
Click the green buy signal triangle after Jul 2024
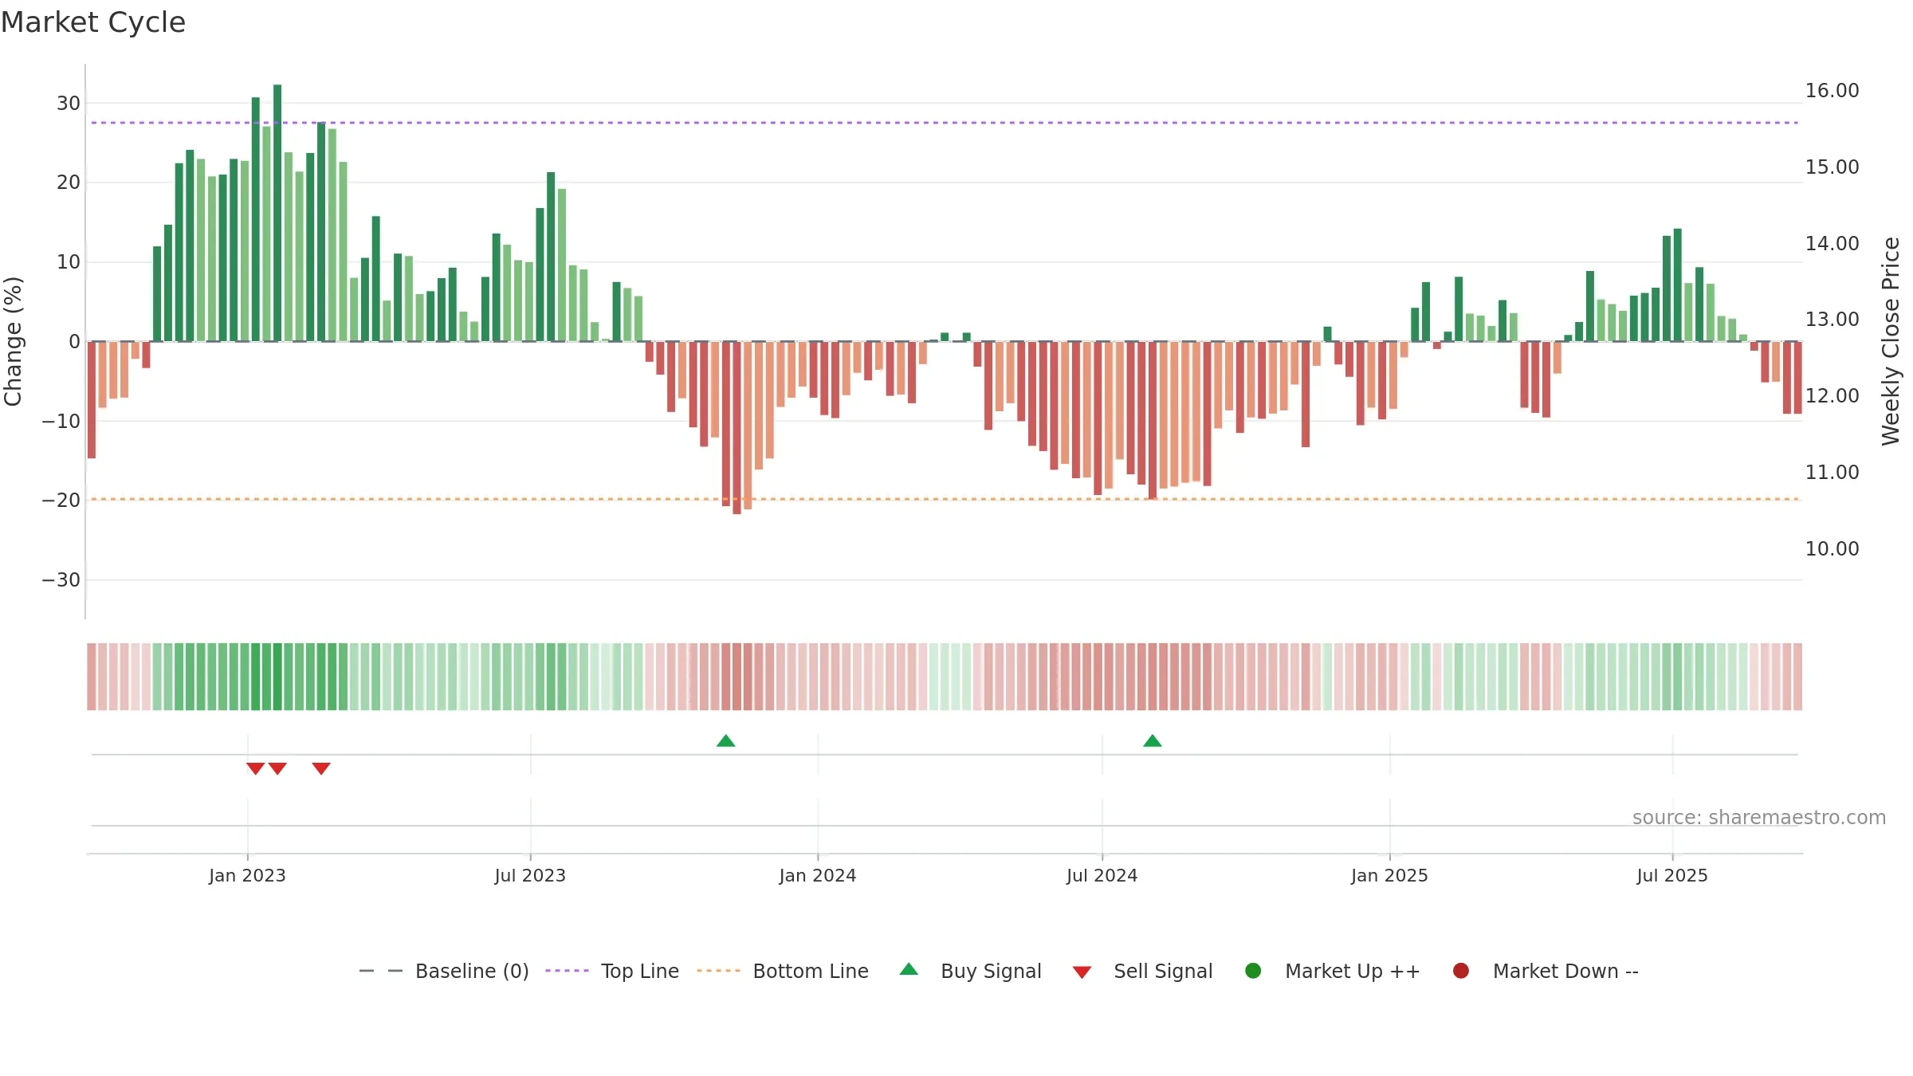[1153, 740]
